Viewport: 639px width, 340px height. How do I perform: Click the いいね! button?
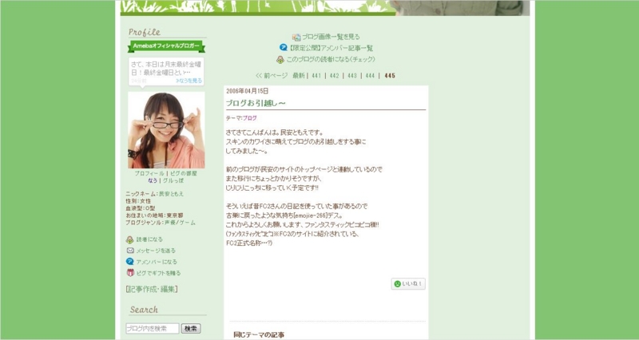tap(408, 284)
